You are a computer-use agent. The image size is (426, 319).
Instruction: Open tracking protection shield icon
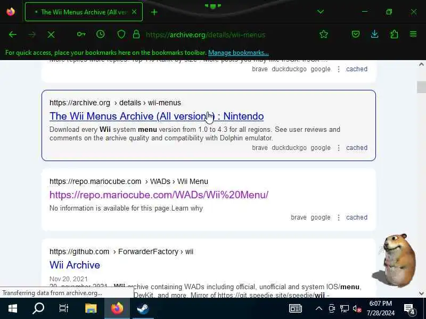click(x=121, y=34)
